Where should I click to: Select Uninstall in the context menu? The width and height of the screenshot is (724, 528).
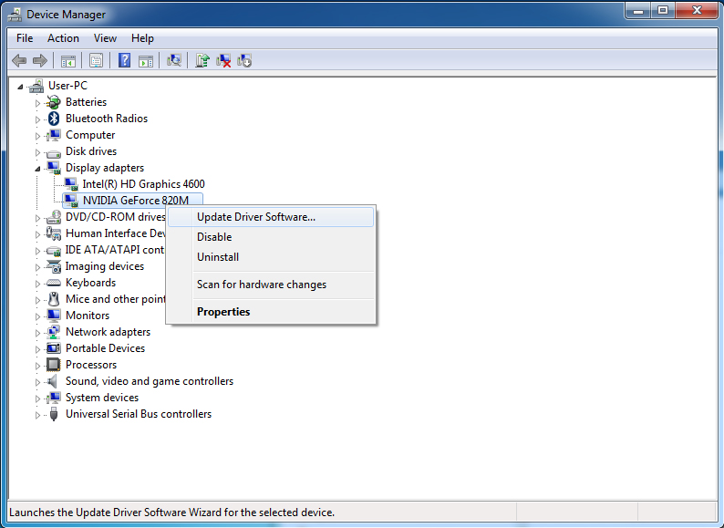click(x=217, y=257)
